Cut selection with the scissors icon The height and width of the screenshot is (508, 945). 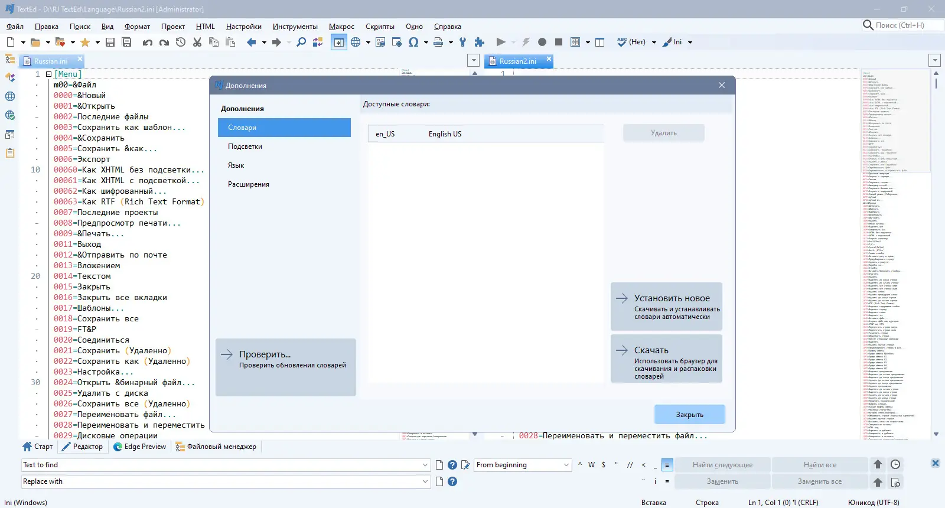pos(197,42)
